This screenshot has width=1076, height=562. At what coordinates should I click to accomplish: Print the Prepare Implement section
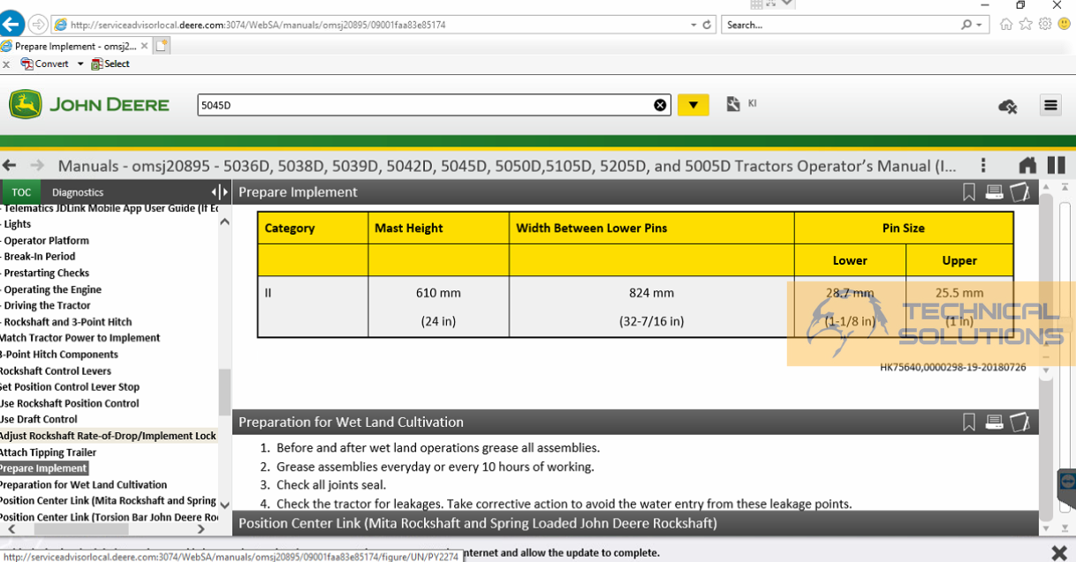click(994, 191)
